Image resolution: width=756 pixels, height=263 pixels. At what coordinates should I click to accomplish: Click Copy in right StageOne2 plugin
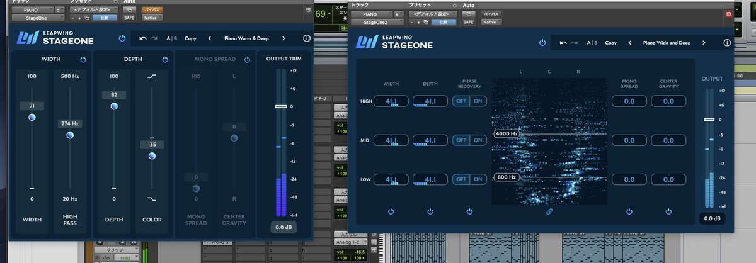coord(610,43)
